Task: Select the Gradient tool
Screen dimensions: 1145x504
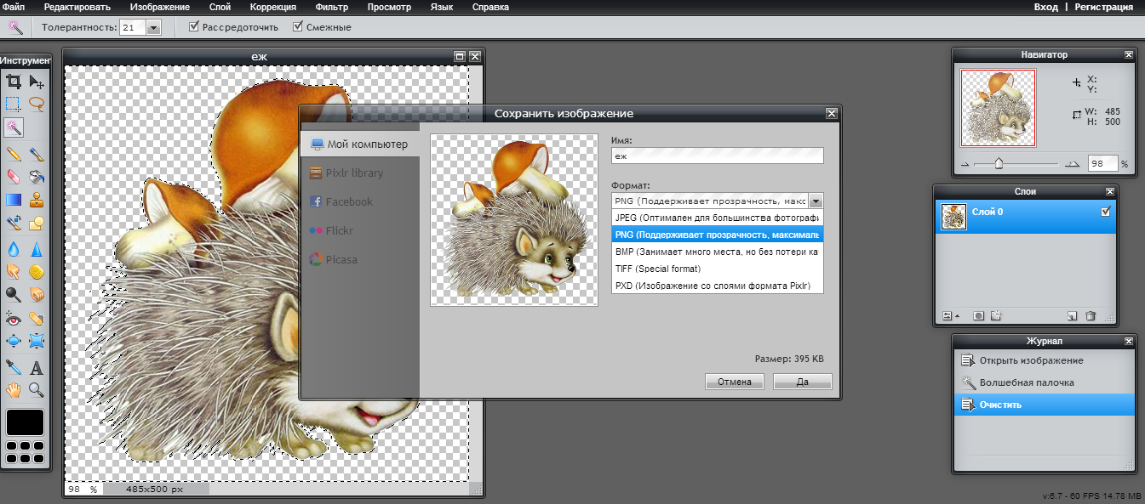Action: click(x=14, y=200)
